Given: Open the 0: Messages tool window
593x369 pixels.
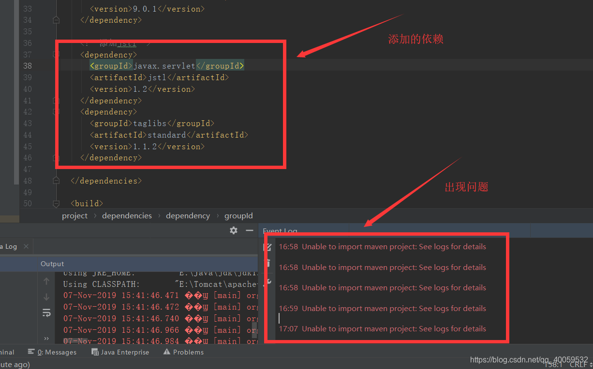Looking at the screenshot, I should [52, 352].
